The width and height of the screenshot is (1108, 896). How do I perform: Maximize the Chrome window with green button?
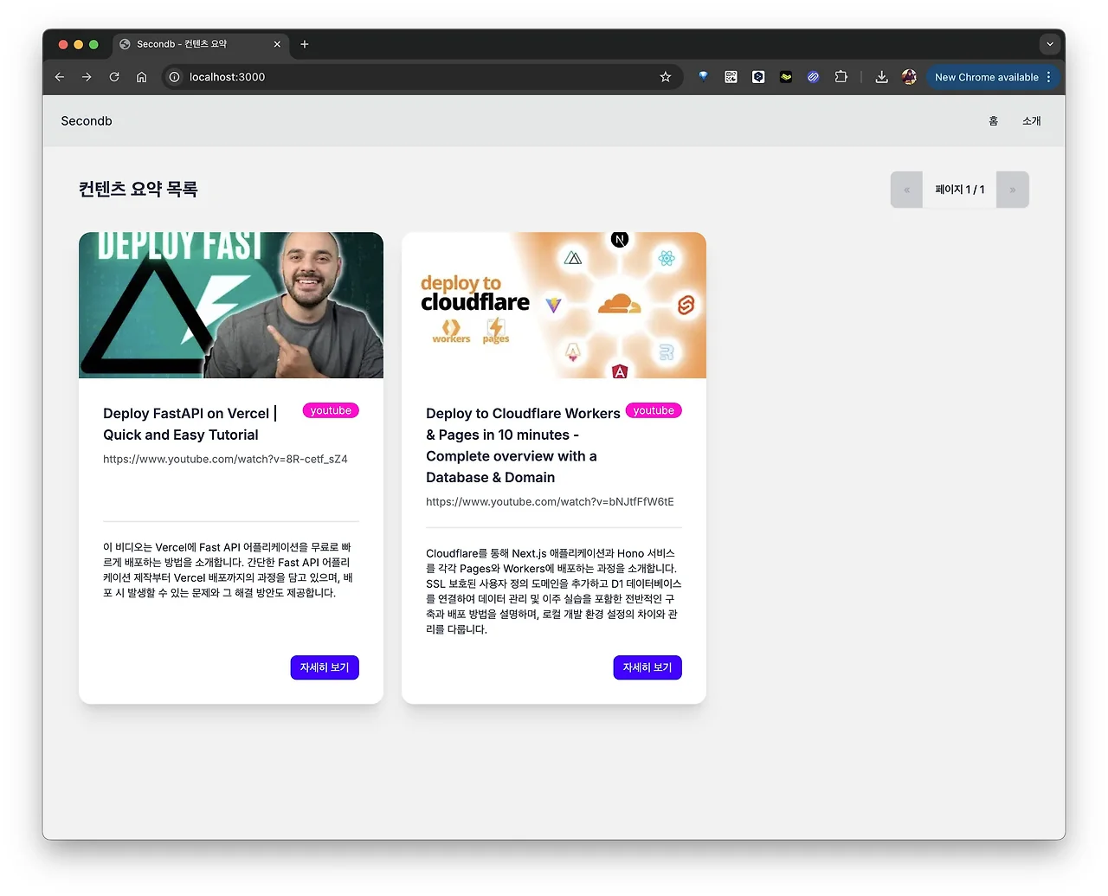pos(94,44)
